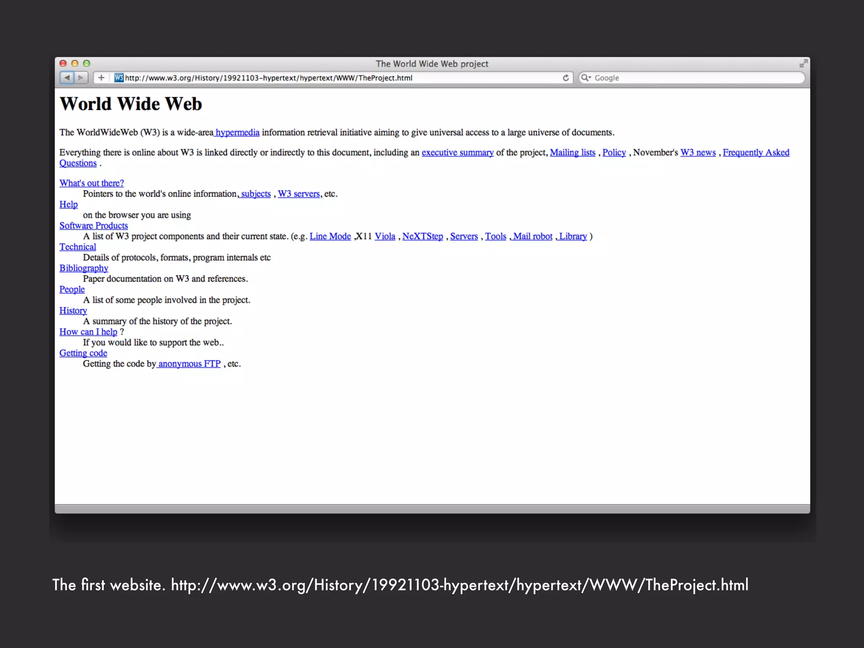Viewport: 864px width, 648px height.
Task: Click the reload page icon
Action: (x=566, y=78)
